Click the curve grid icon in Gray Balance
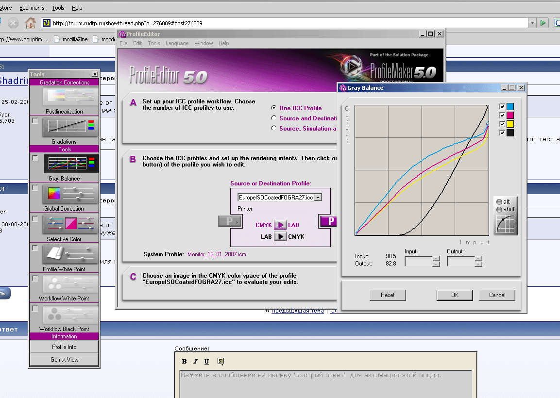 point(505,225)
